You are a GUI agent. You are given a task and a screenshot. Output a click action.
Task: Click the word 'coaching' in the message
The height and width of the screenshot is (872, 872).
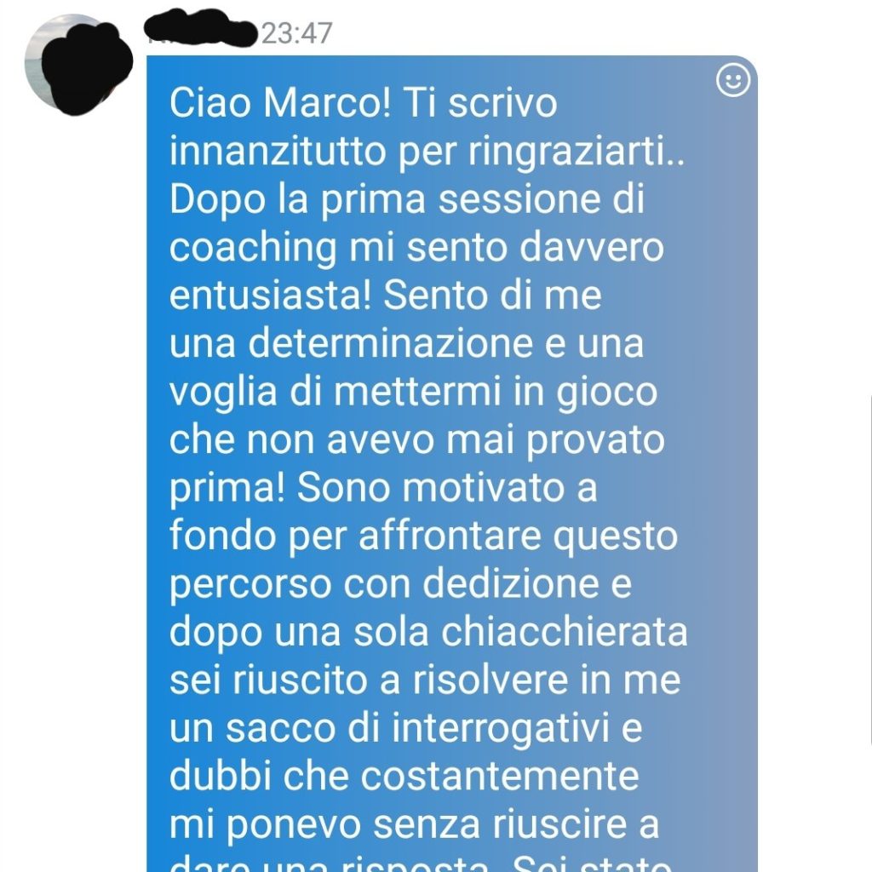253,248
